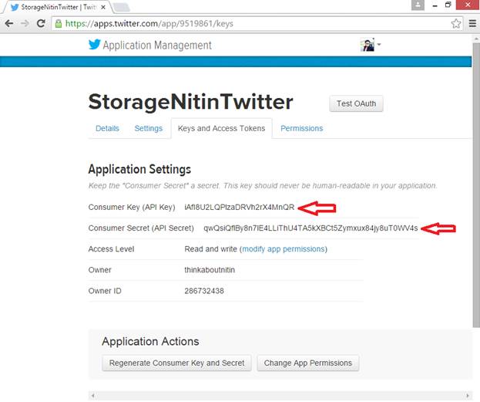
Task: Click the browser back arrow
Action: pyautogui.click(x=9, y=23)
